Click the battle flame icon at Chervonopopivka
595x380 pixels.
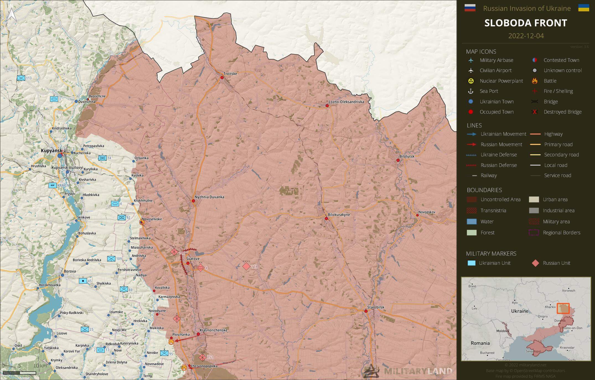pos(184,367)
